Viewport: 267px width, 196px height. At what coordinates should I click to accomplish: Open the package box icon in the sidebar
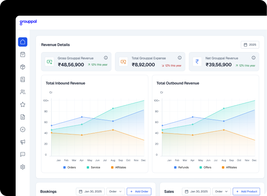[23, 67]
